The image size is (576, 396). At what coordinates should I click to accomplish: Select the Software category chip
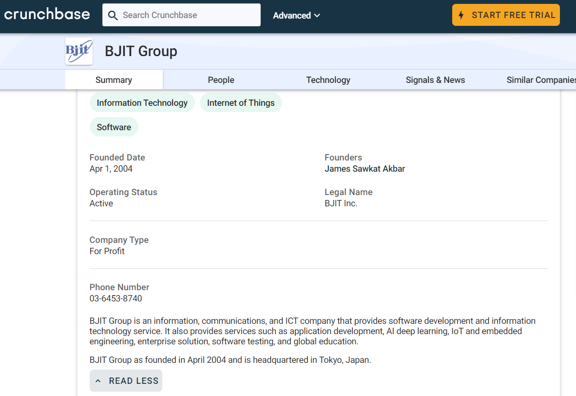coord(114,127)
